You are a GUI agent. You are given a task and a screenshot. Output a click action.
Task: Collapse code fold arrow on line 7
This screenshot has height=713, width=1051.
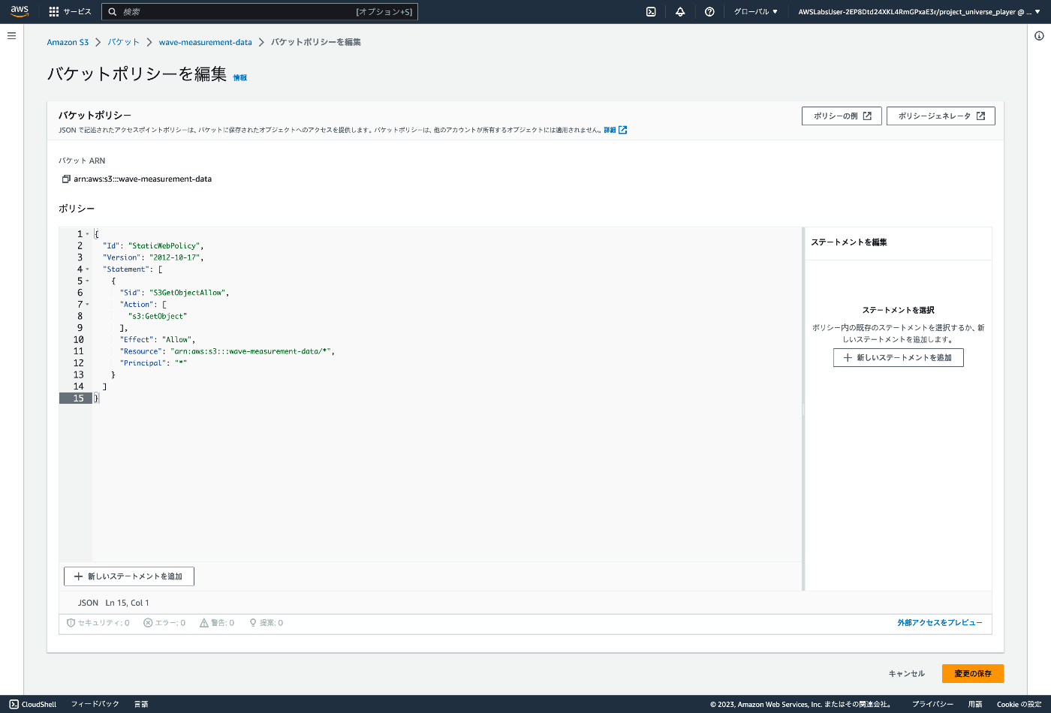(x=87, y=305)
